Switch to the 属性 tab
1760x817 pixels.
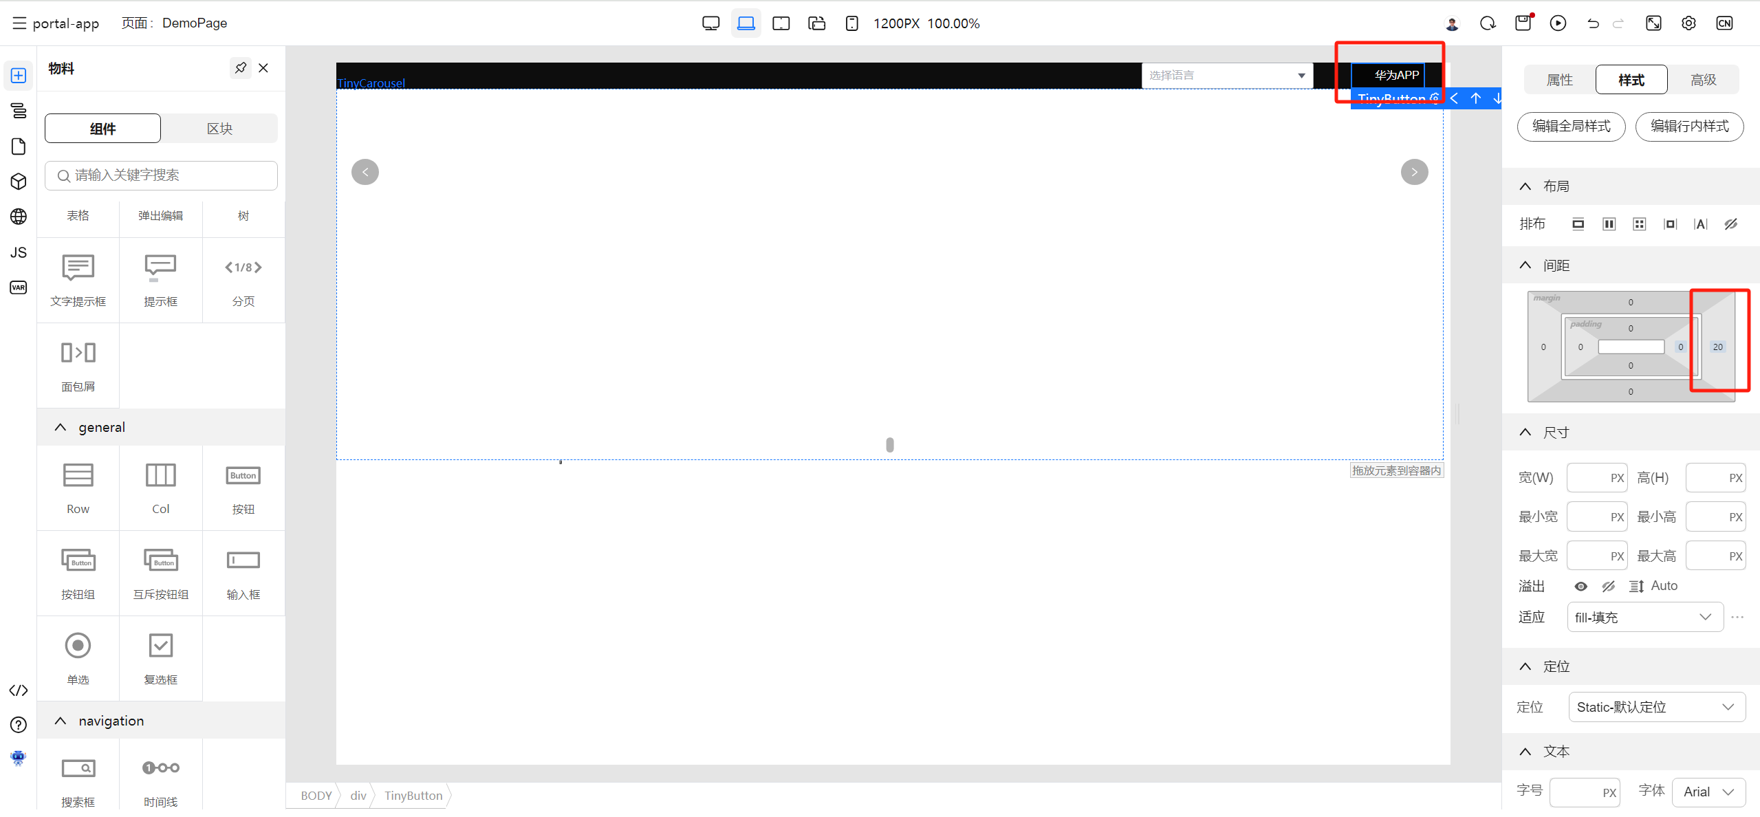point(1559,80)
